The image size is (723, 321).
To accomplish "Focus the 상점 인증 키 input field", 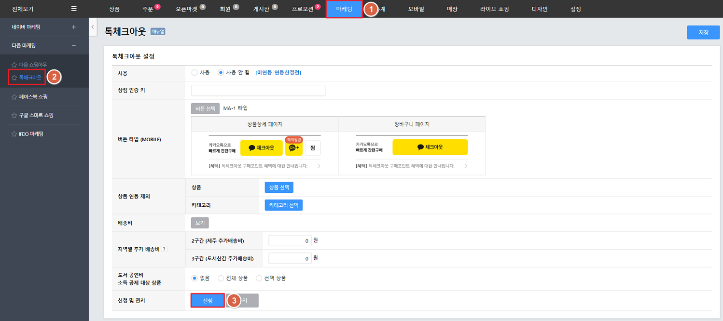I will [x=258, y=91].
